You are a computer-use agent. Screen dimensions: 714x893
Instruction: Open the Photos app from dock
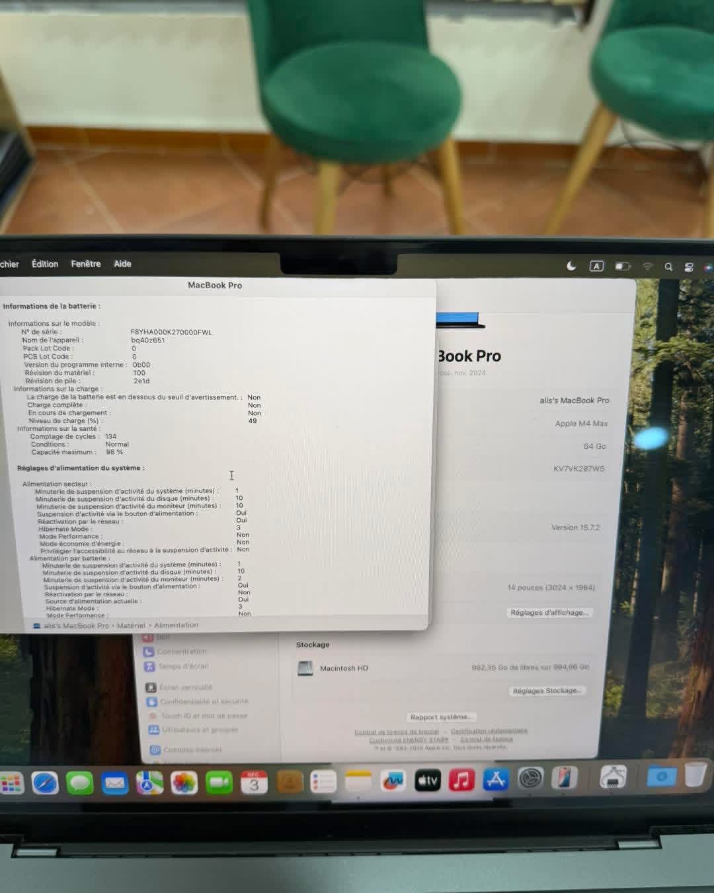pyautogui.click(x=184, y=783)
